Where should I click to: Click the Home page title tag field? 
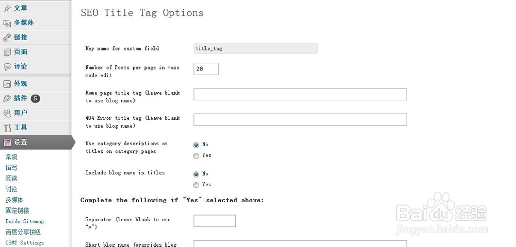[300, 94]
